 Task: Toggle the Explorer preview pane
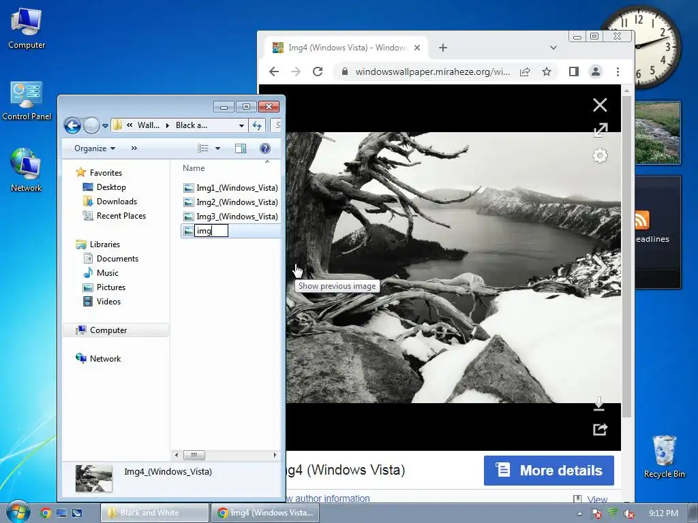click(241, 148)
